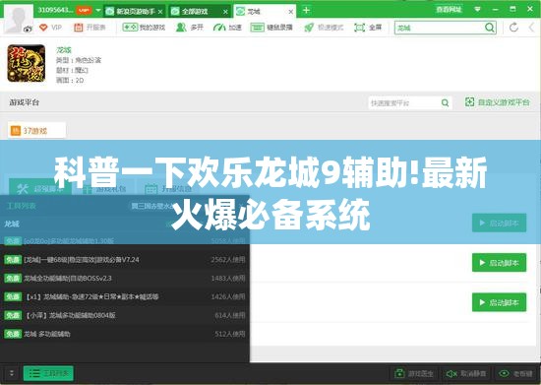The height and width of the screenshot is (385, 541).
Task: Refresh the page with the reload icon
Action: (x=513, y=28)
